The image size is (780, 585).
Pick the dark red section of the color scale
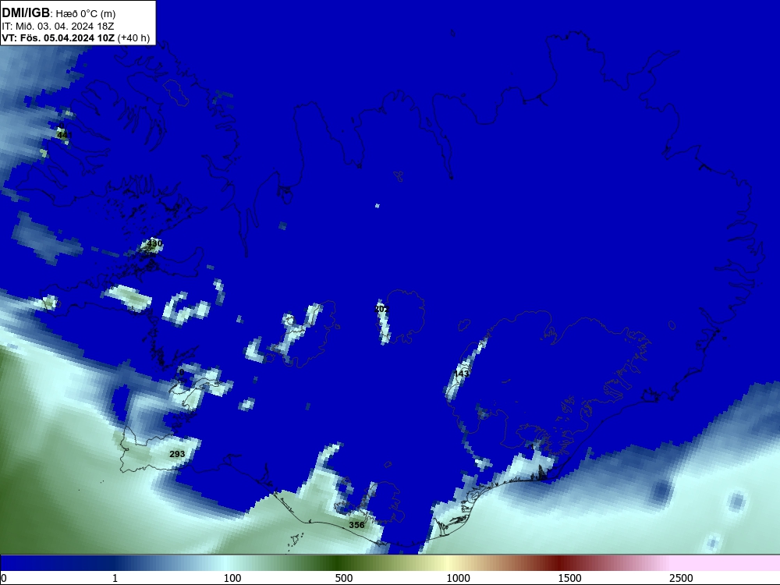point(561,563)
